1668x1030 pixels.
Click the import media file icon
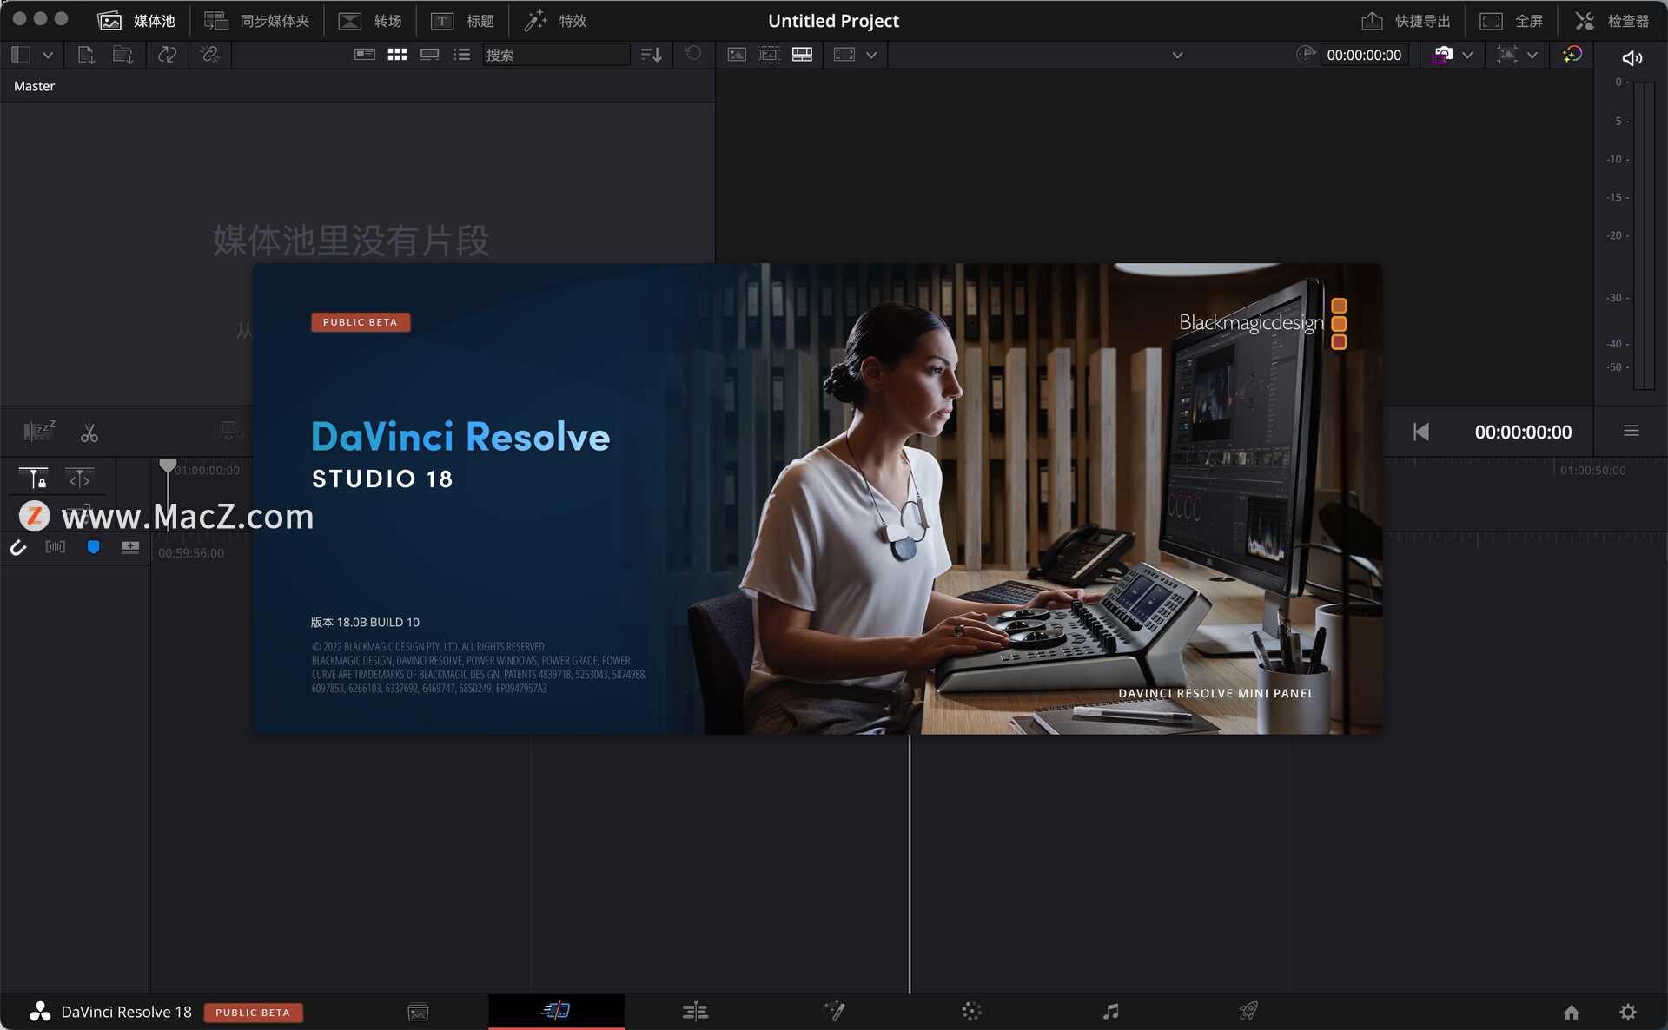[85, 55]
